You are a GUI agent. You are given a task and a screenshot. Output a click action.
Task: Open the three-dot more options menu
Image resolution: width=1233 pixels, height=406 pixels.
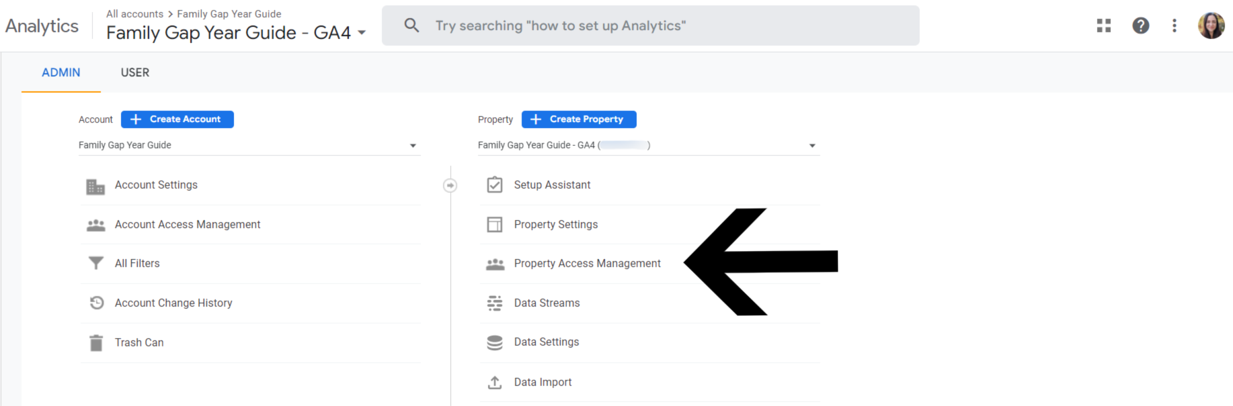tap(1174, 26)
